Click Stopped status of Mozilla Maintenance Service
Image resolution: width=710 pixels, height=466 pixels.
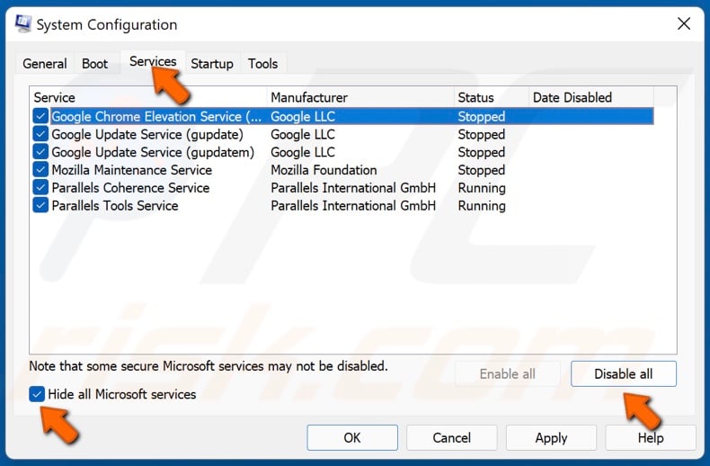pos(482,169)
